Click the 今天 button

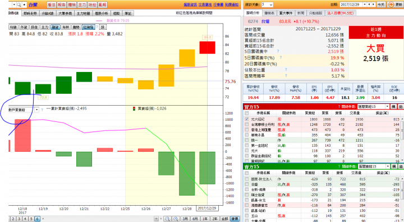point(380,4)
